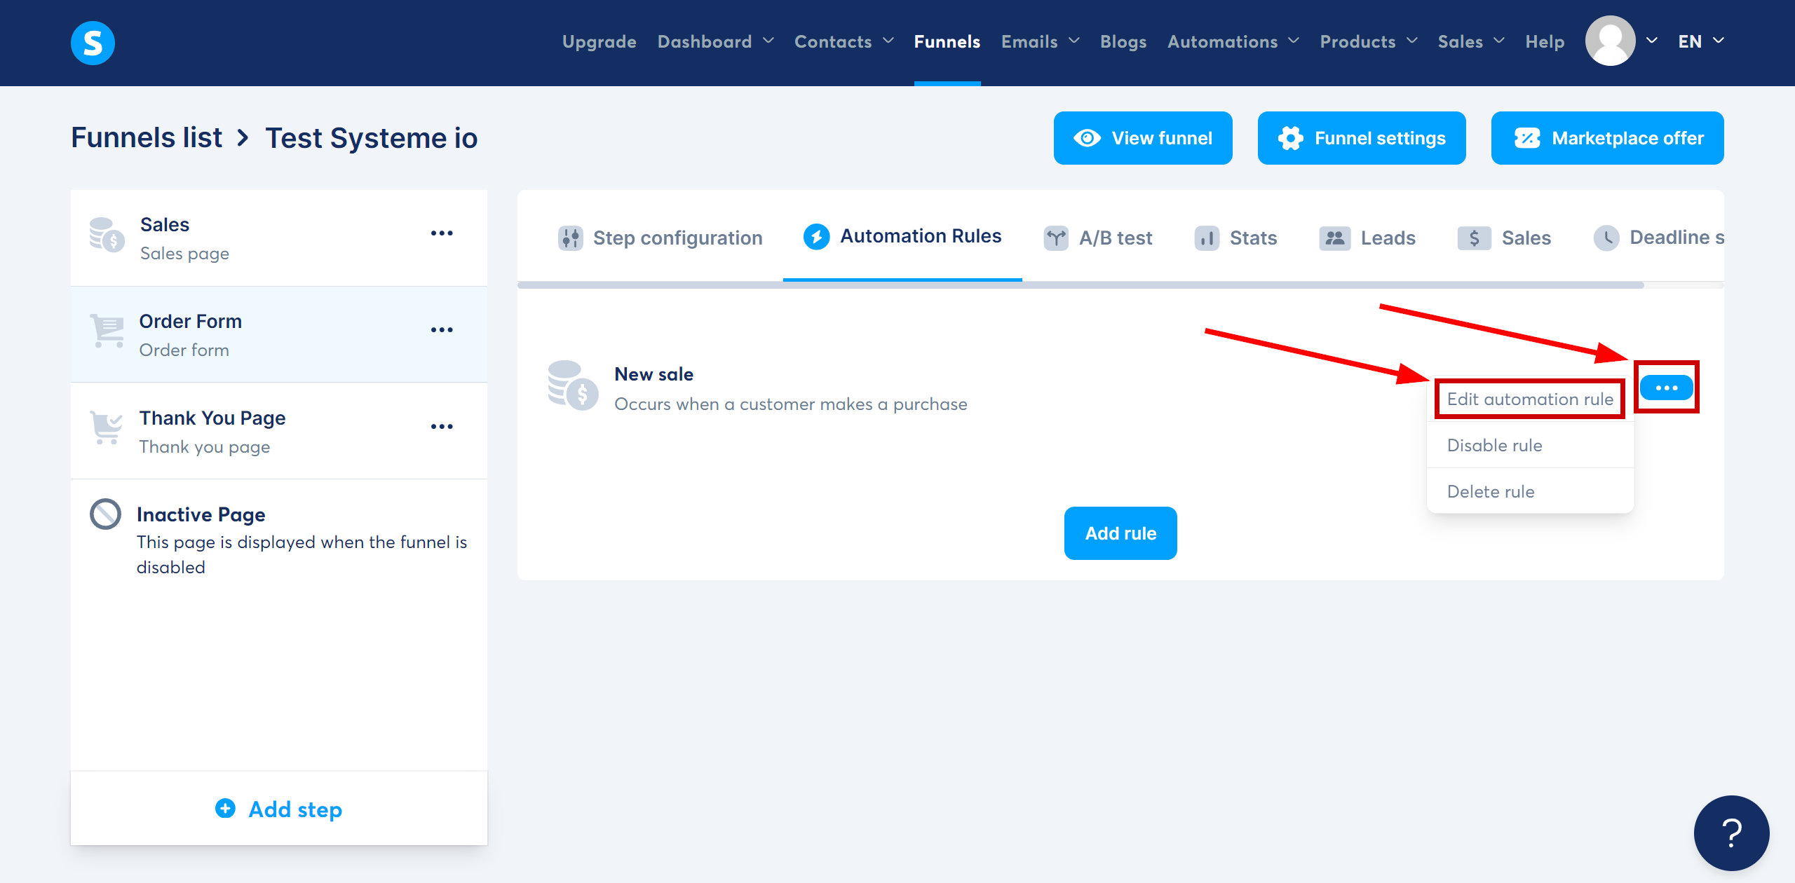Screen dimensions: 1795x883
Task: Open the help question mark bubble
Action: click(1731, 833)
